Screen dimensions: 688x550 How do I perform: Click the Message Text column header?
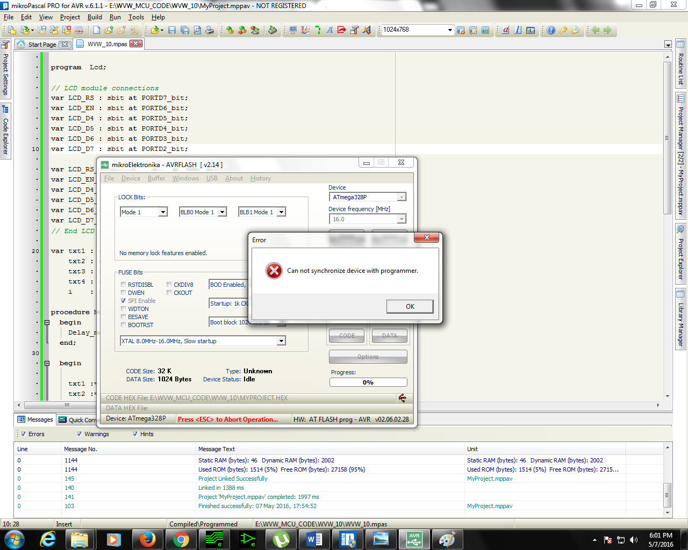coord(331,449)
